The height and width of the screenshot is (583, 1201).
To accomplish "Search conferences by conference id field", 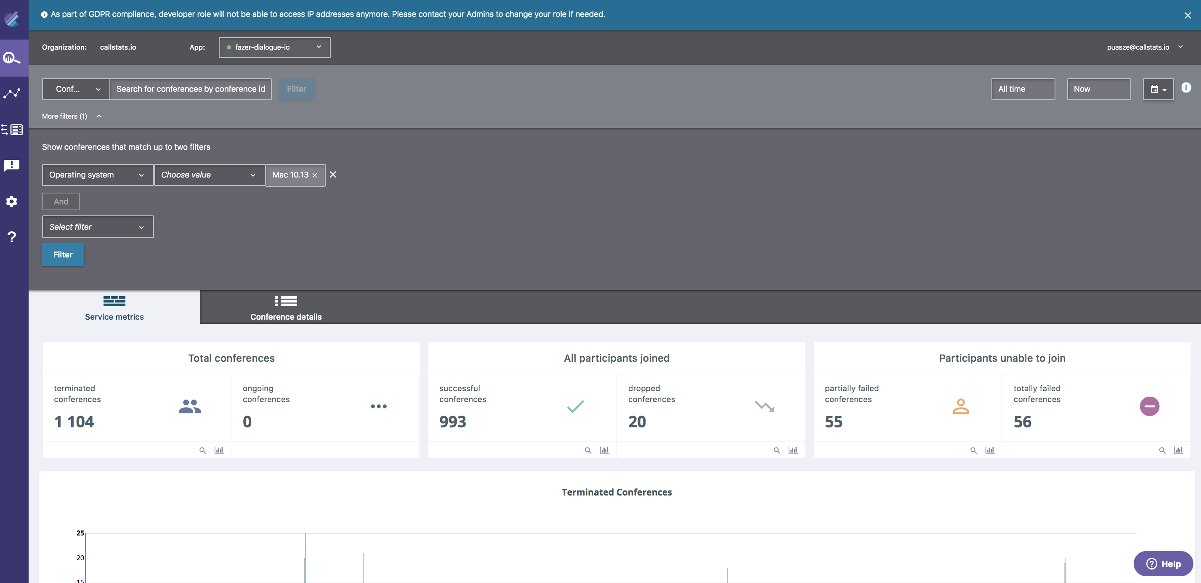I will [191, 89].
